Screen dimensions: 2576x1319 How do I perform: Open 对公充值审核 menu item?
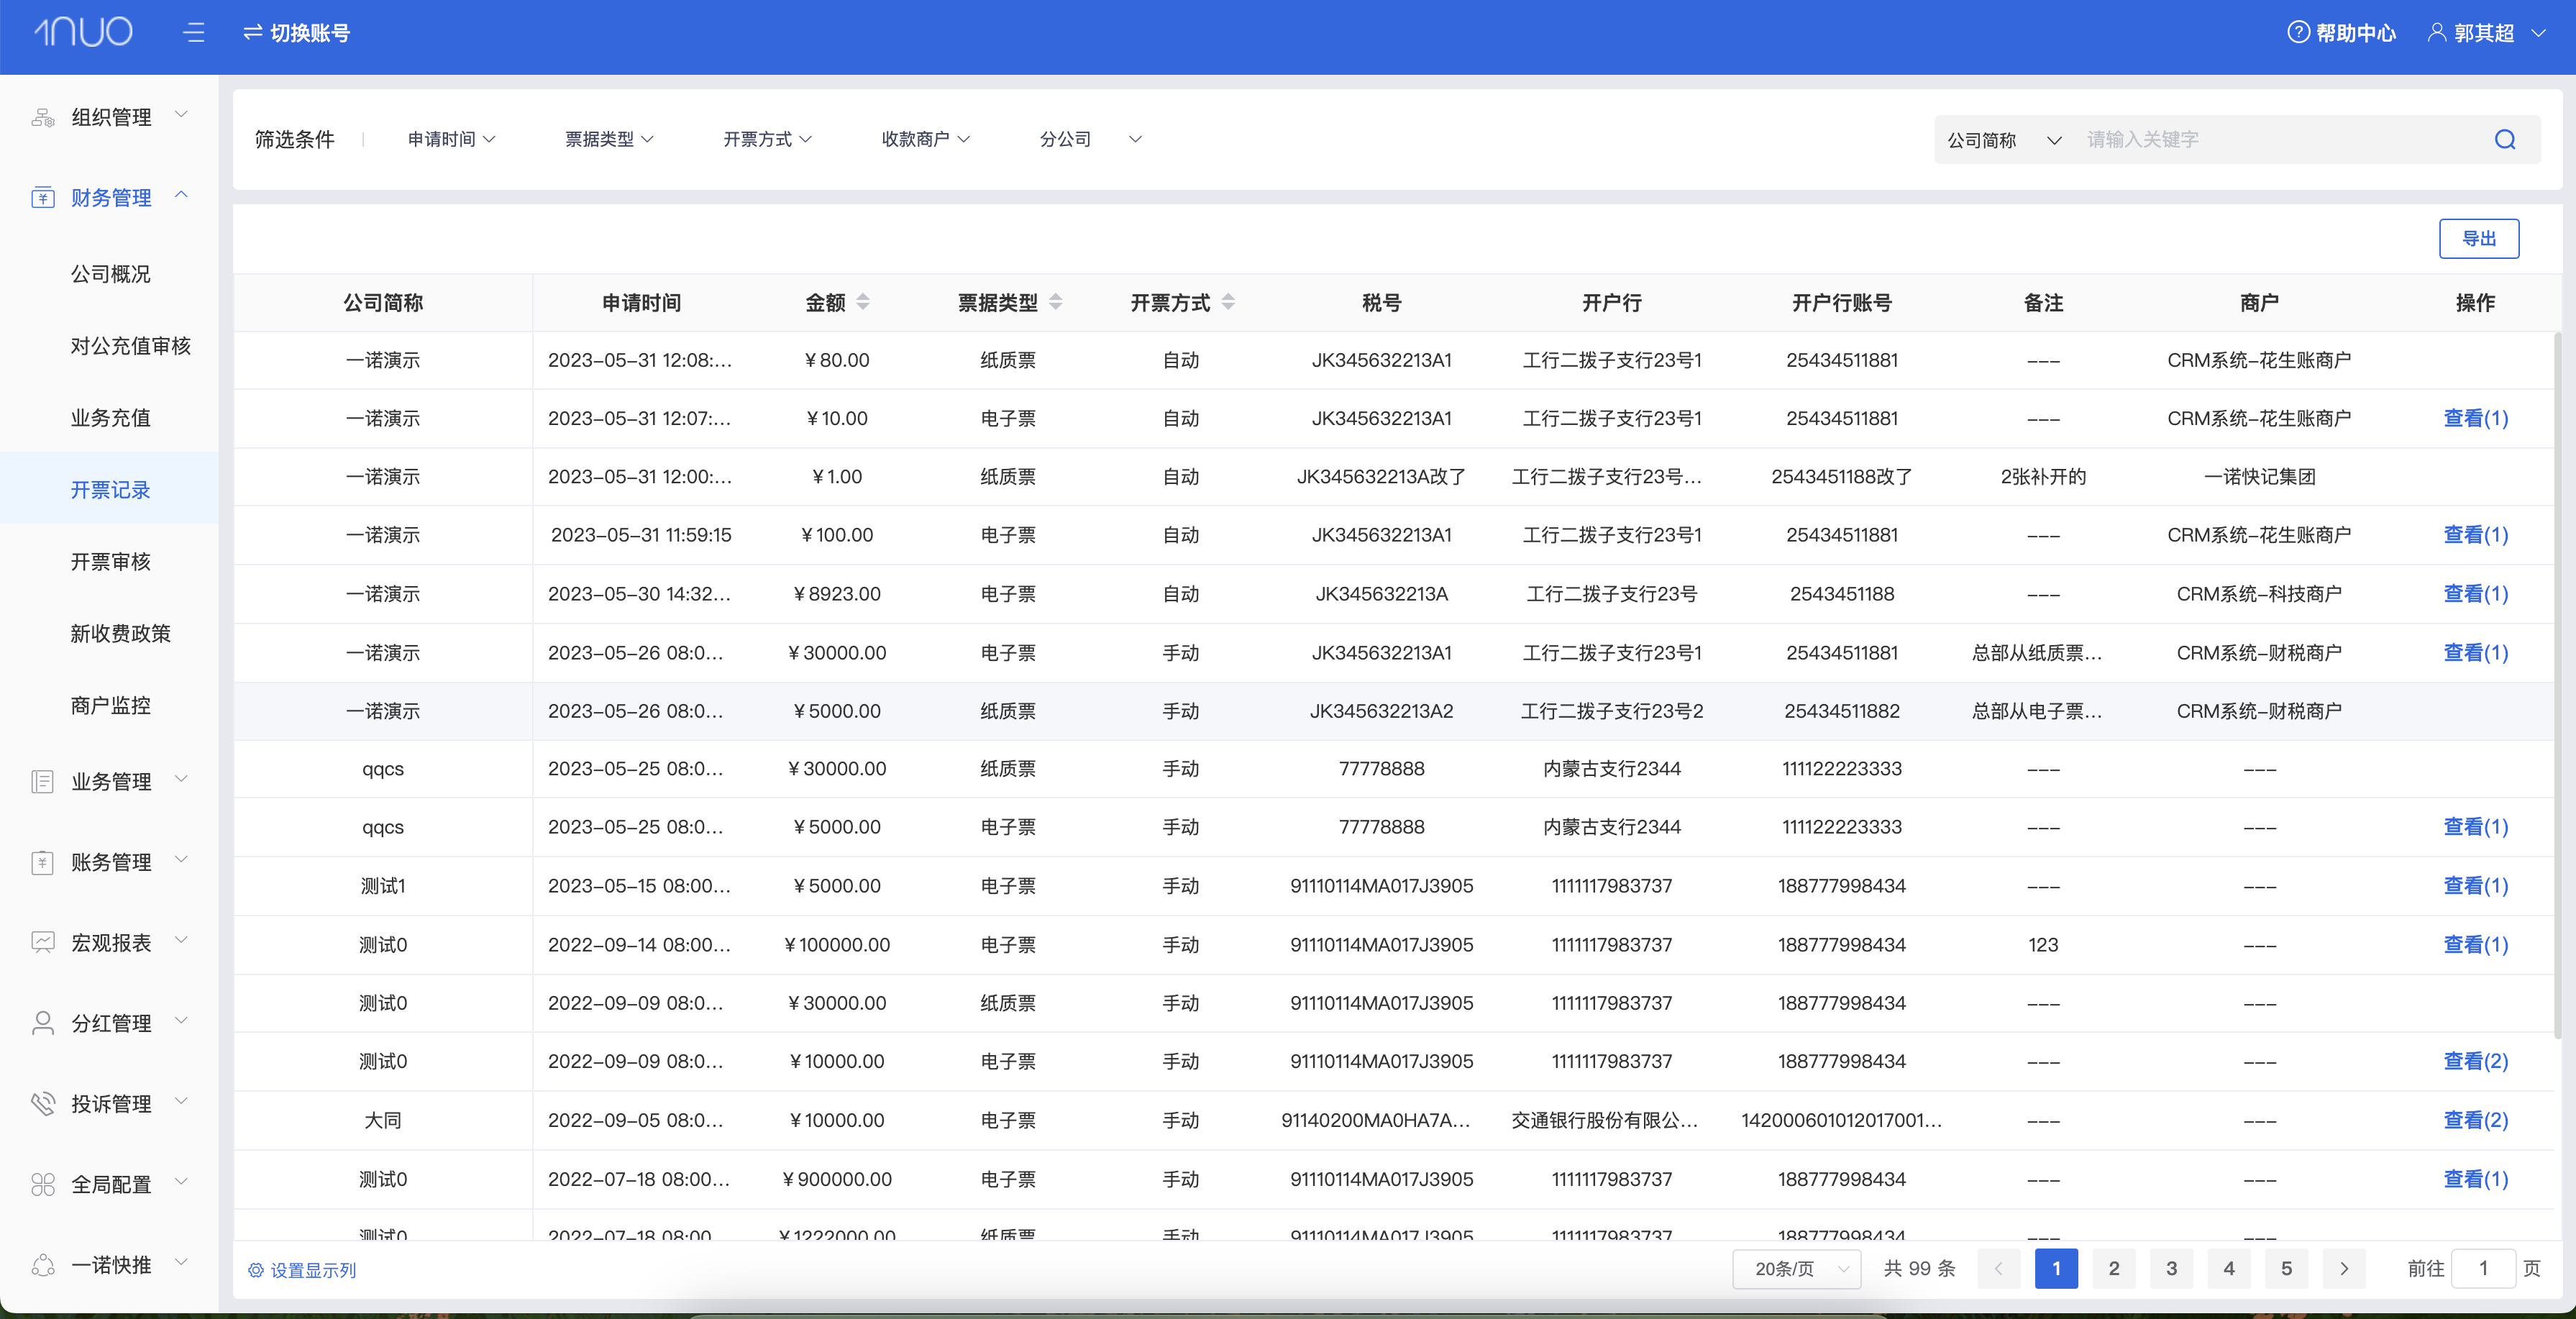tap(110, 345)
